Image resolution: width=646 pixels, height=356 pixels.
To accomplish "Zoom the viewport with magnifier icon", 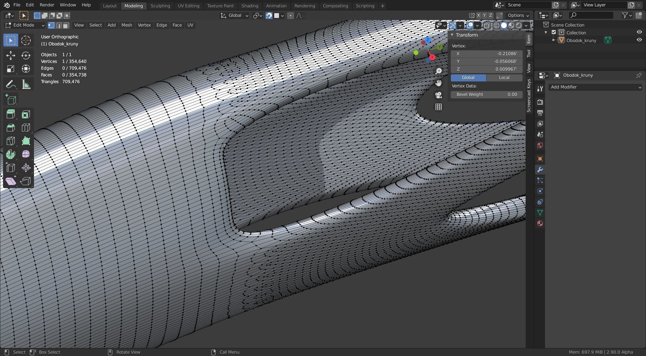I will pyautogui.click(x=438, y=71).
